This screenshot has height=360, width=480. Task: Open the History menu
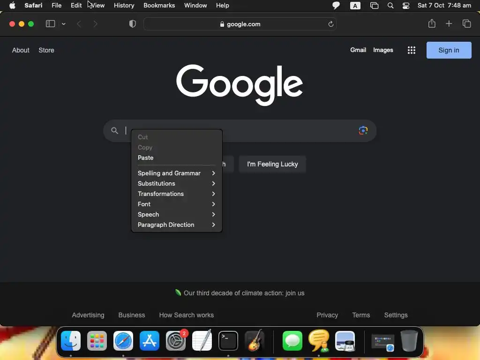pos(124,6)
